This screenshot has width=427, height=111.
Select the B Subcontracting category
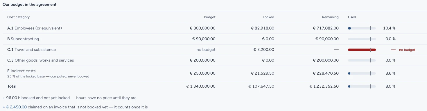(x=214, y=39)
